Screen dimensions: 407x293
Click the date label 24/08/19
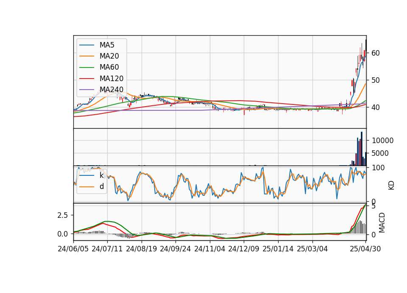coord(142,249)
